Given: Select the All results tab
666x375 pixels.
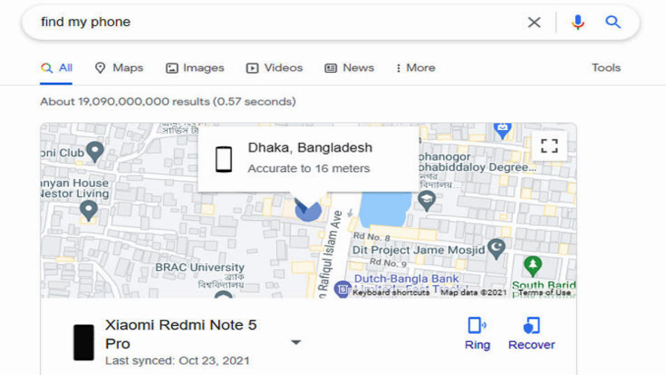Looking at the screenshot, I should pyautogui.click(x=57, y=68).
